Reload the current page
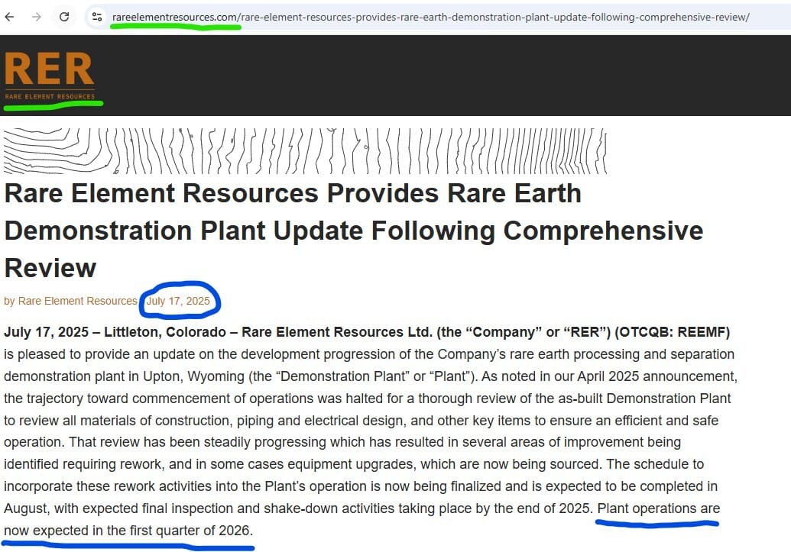Image resolution: width=791 pixels, height=552 pixels. click(64, 17)
